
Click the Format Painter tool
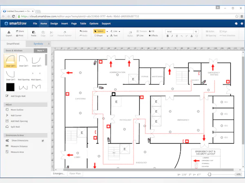coord(65,34)
